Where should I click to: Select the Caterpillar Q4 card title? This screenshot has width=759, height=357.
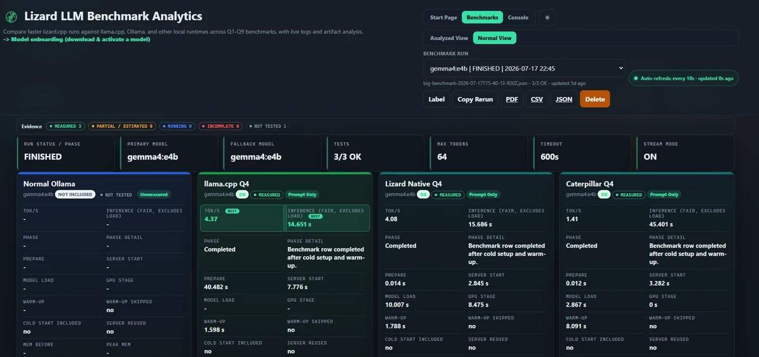[x=590, y=184]
